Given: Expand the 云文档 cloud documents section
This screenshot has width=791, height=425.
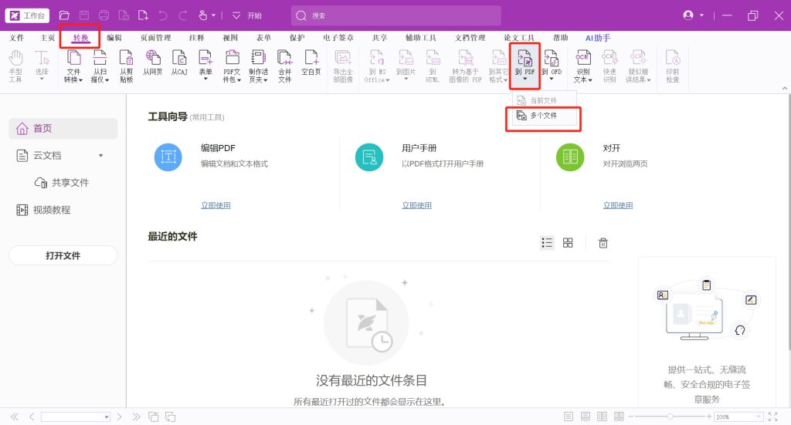Looking at the screenshot, I should 100,156.
